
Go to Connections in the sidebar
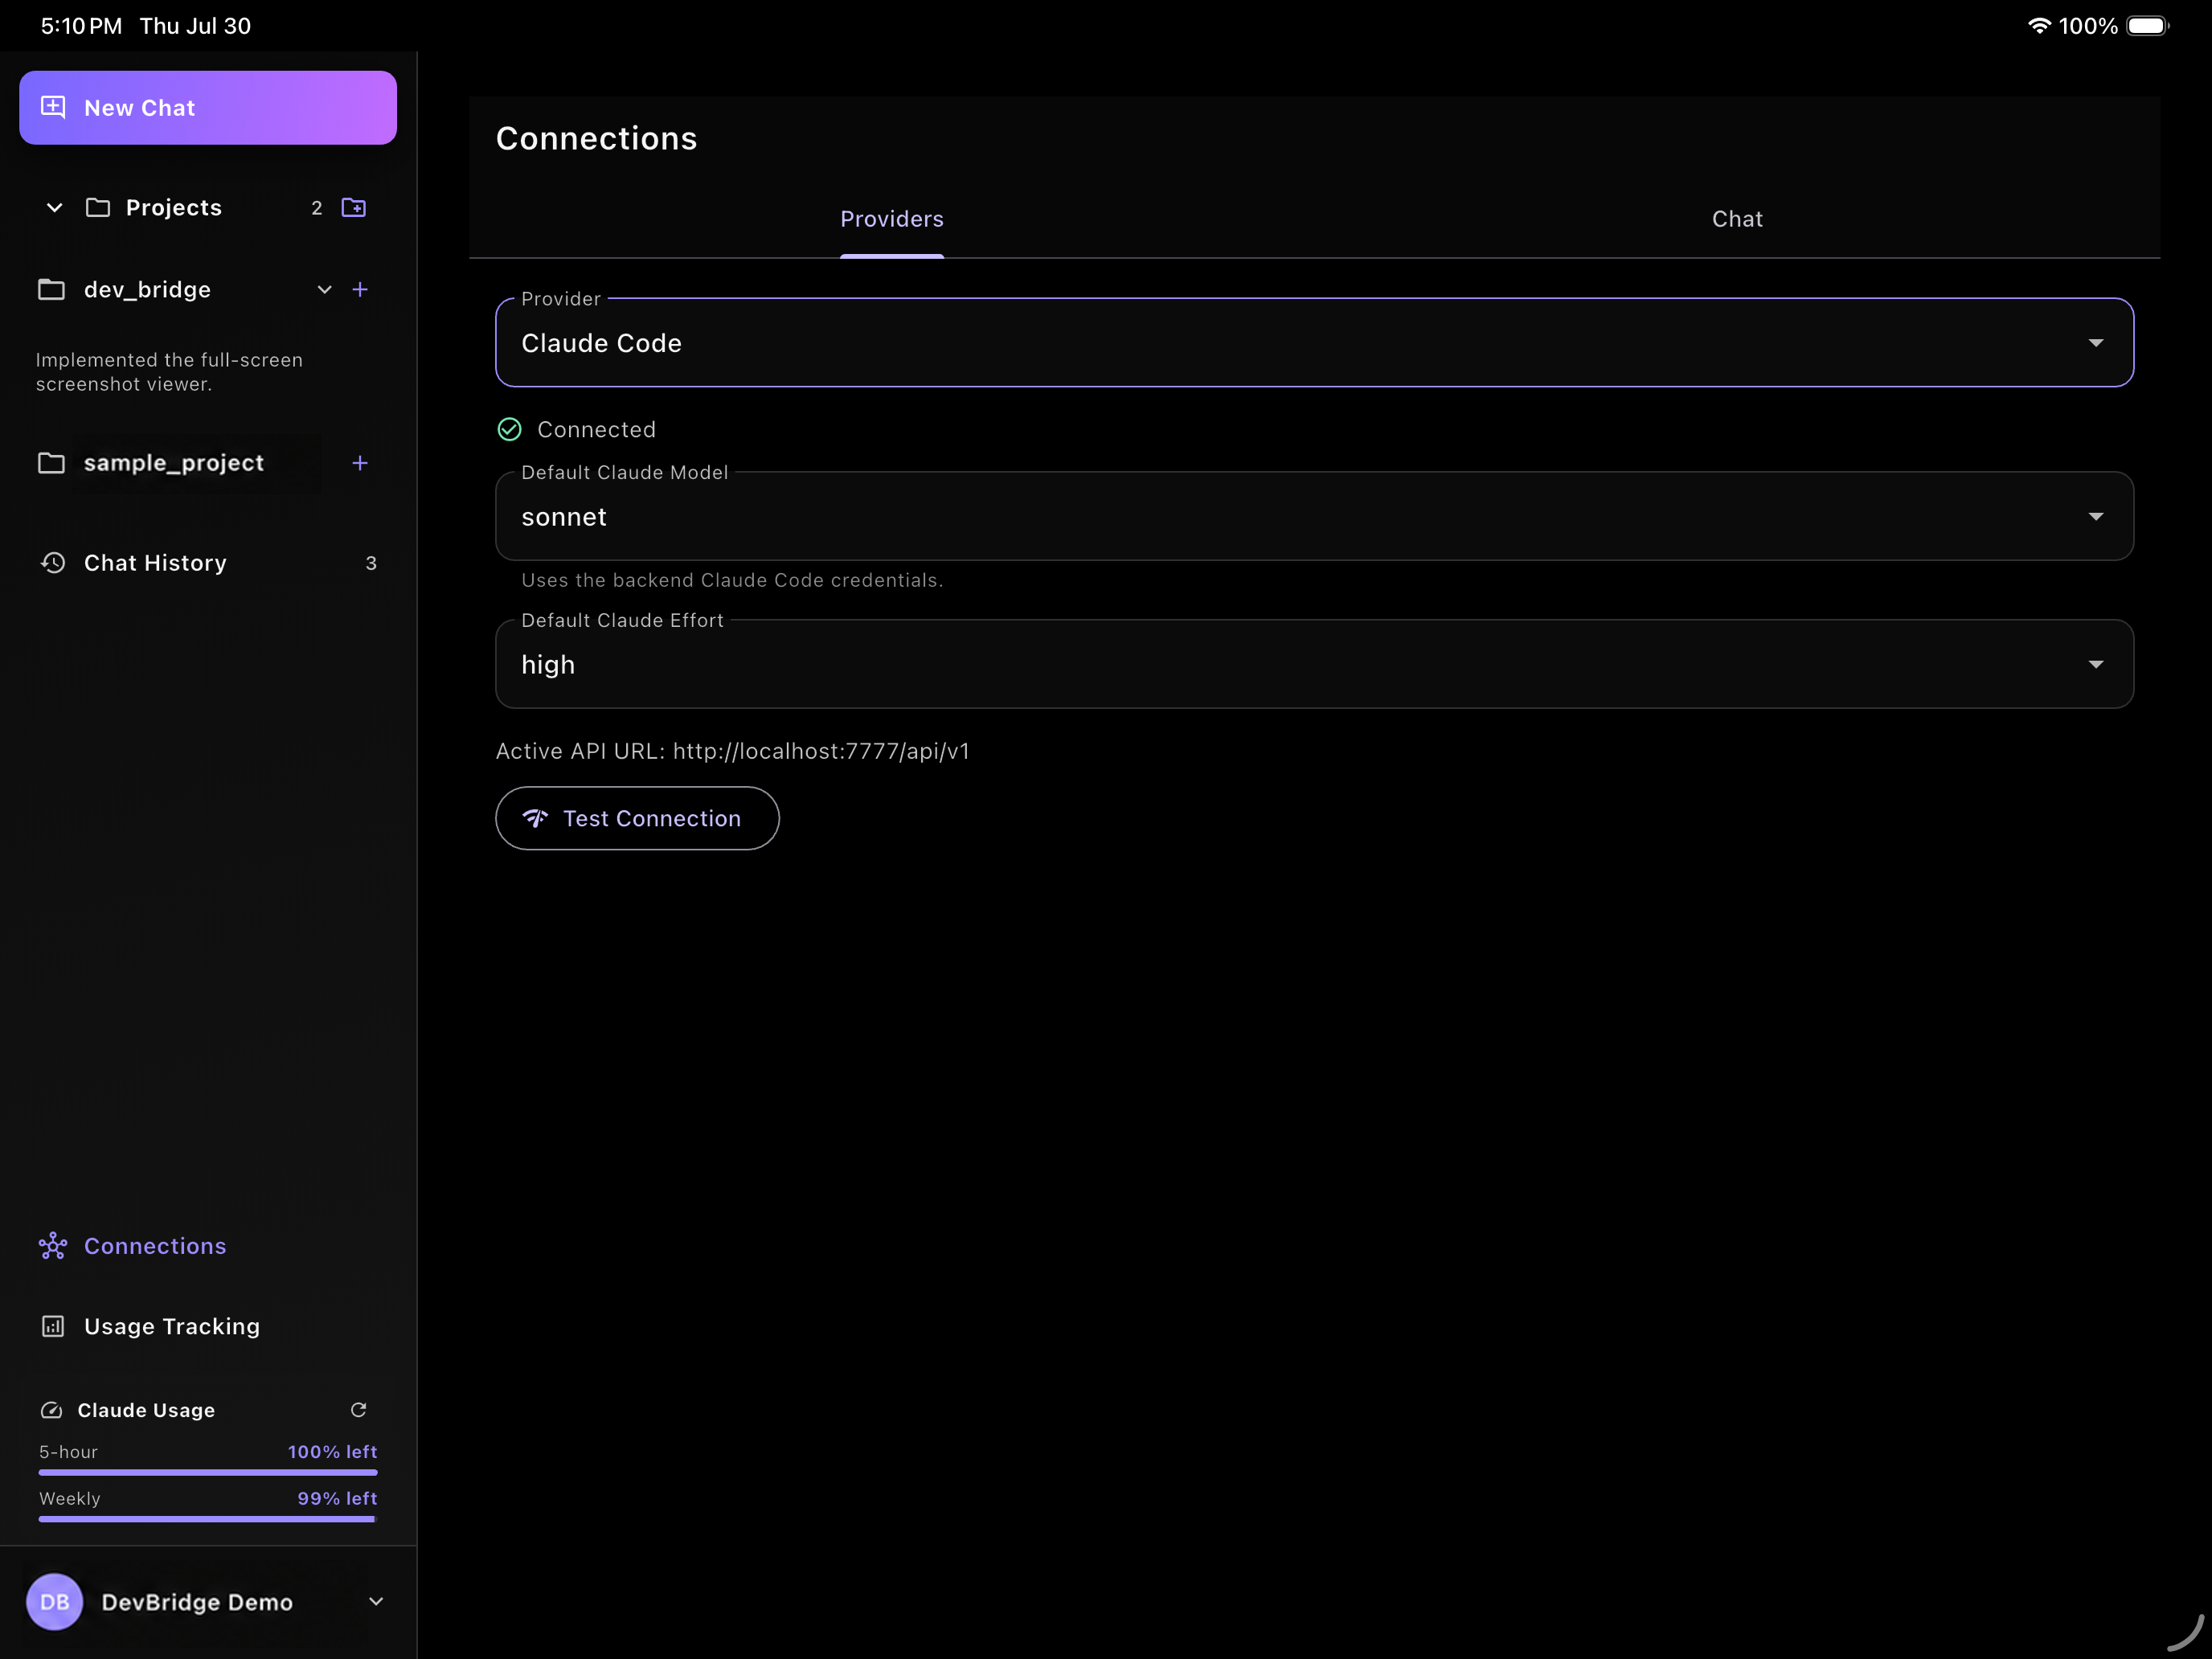coord(208,1246)
